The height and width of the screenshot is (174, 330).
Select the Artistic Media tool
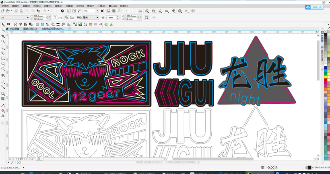click(x=3, y=53)
